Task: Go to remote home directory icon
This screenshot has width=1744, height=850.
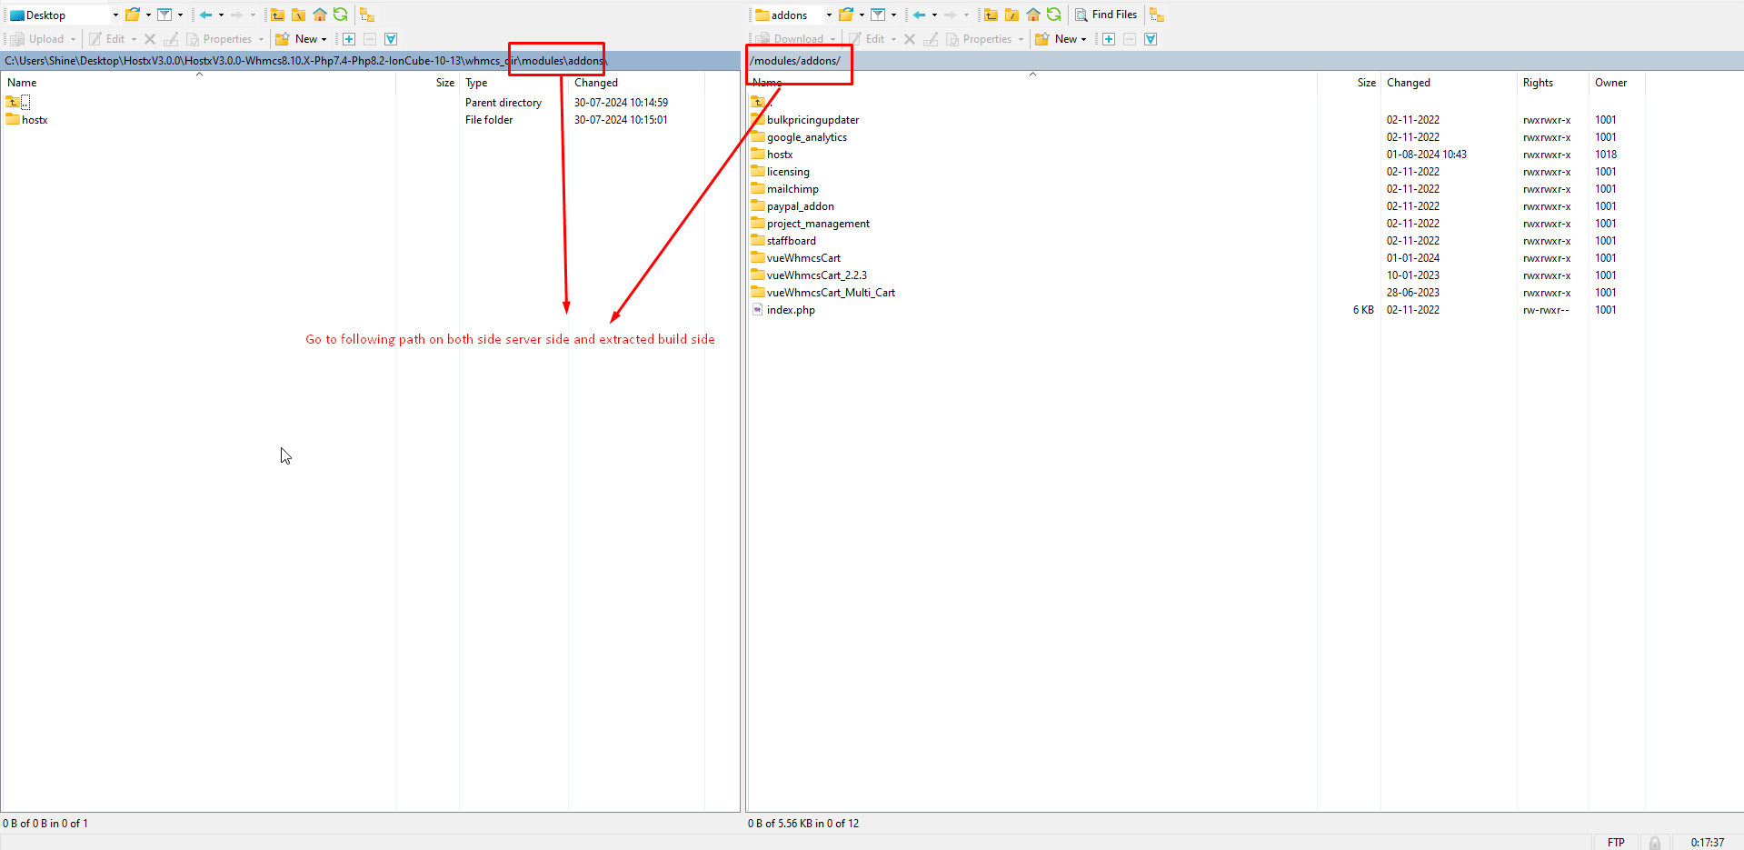Action: tap(1032, 15)
